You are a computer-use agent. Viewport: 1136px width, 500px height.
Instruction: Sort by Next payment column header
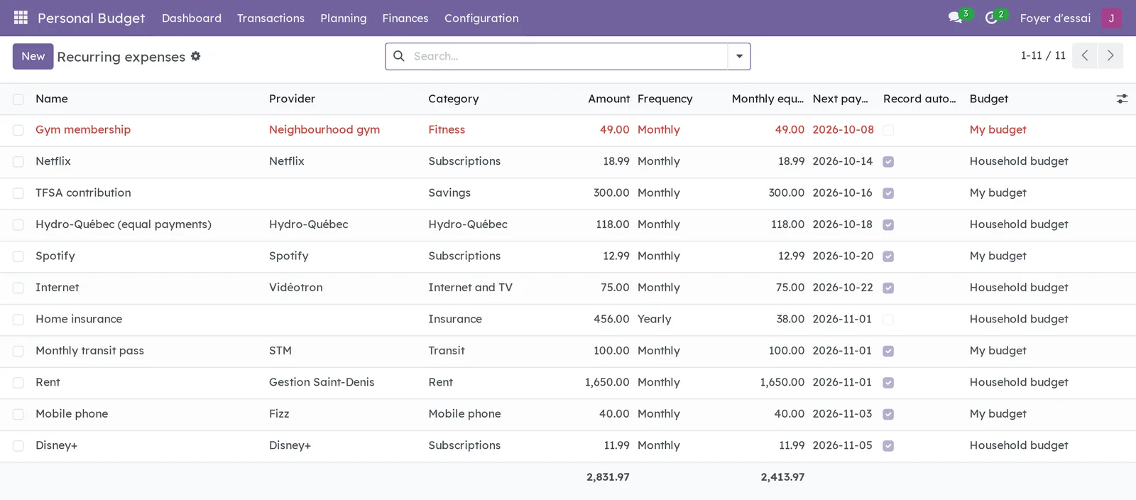tap(841, 99)
